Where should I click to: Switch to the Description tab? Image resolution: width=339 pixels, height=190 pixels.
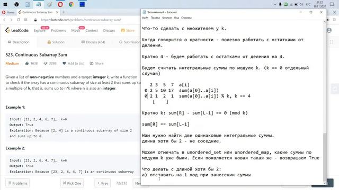tap(19, 42)
